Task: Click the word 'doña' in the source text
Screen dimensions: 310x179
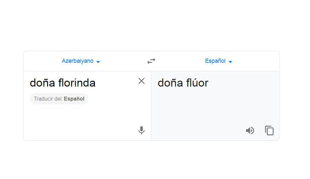Action: (43, 83)
